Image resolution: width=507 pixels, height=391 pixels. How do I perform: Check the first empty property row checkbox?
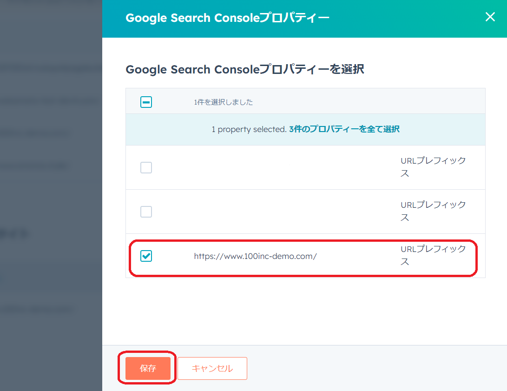[x=146, y=167]
